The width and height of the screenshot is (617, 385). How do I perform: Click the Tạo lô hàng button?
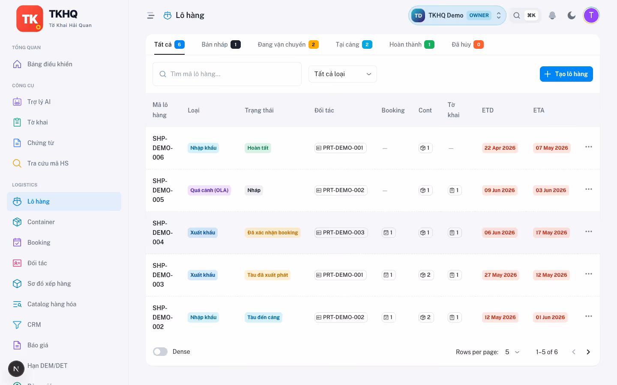[x=566, y=74]
